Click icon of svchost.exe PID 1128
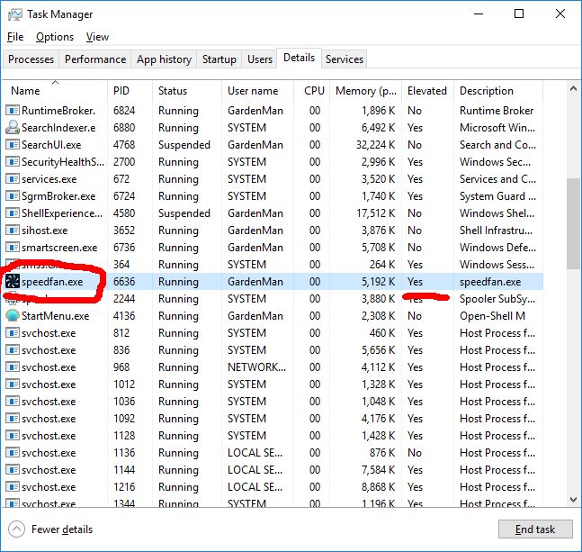The image size is (582, 552). click(x=13, y=435)
